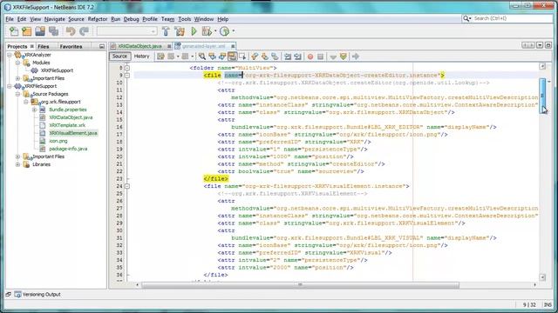Click Shift Line Right icon
558x313 pixels.
(x=298, y=57)
